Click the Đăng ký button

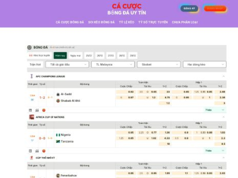[189, 8]
